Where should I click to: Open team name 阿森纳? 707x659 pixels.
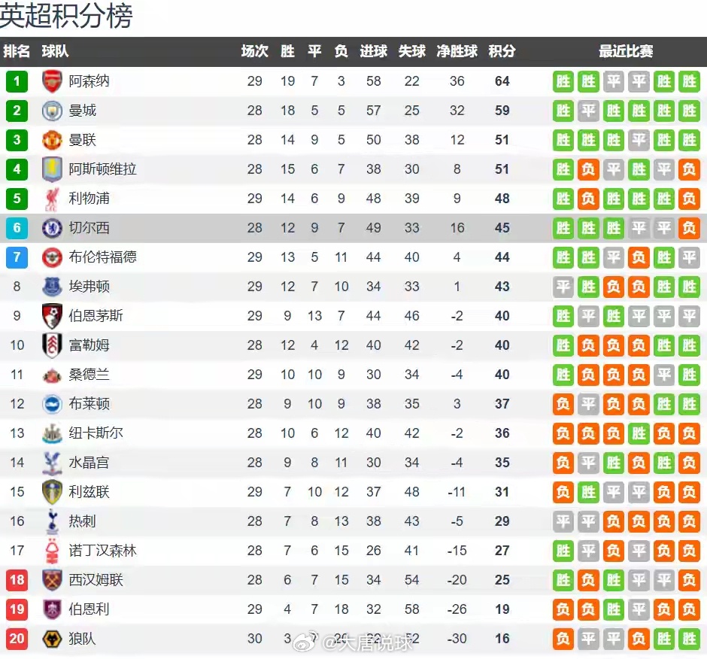(89, 81)
